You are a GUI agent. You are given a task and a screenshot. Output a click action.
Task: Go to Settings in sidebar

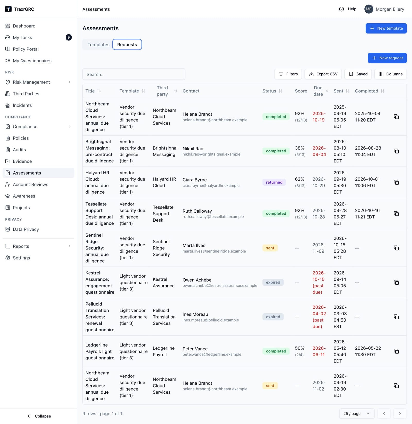38,258
